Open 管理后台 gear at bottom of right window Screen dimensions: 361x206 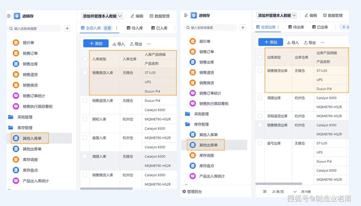[192, 192]
